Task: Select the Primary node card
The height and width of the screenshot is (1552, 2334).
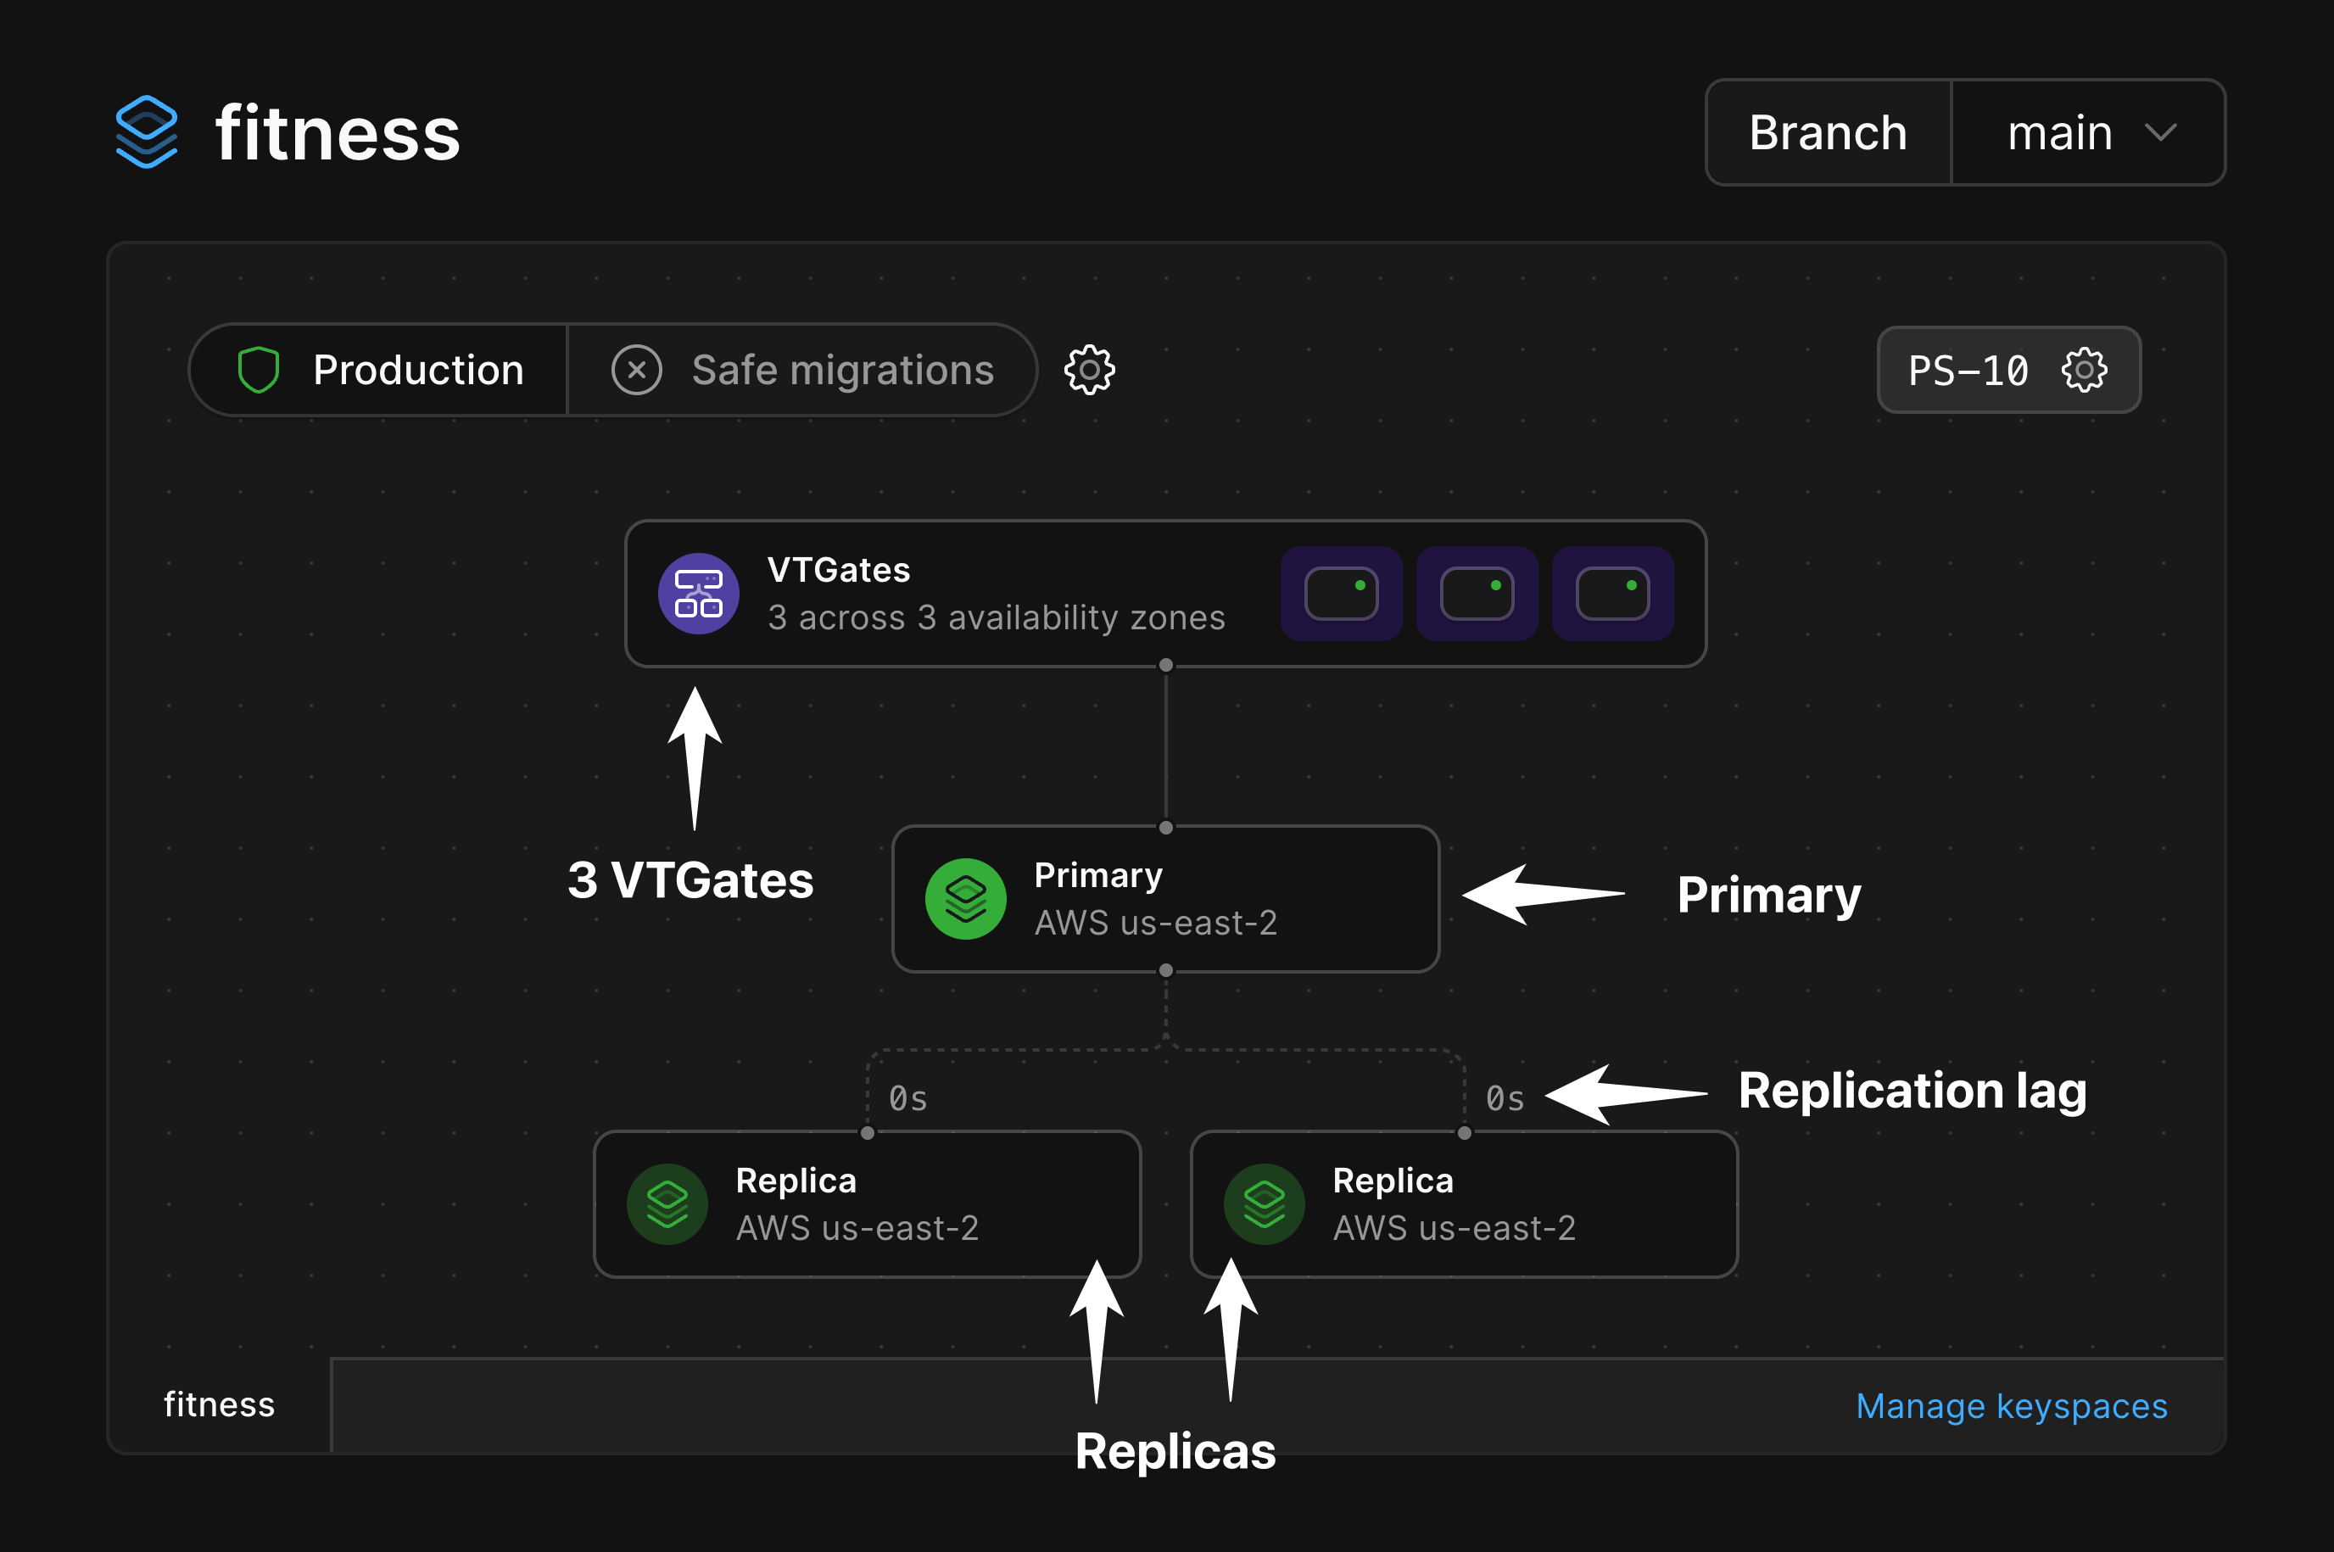Action: [1165, 898]
